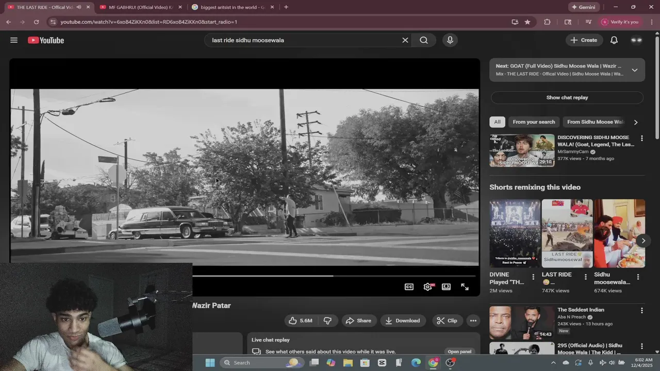This screenshot has width=660, height=371.
Task: Open video player settings gear
Action: tap(427, 287)
